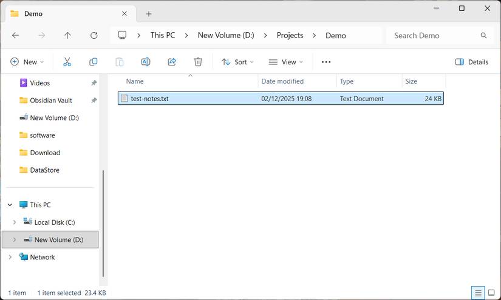Image resolution: width=501 pixels, height=300 pixels.
Task: Click the Rename icon in toolbar
Action: coord(146,62)
